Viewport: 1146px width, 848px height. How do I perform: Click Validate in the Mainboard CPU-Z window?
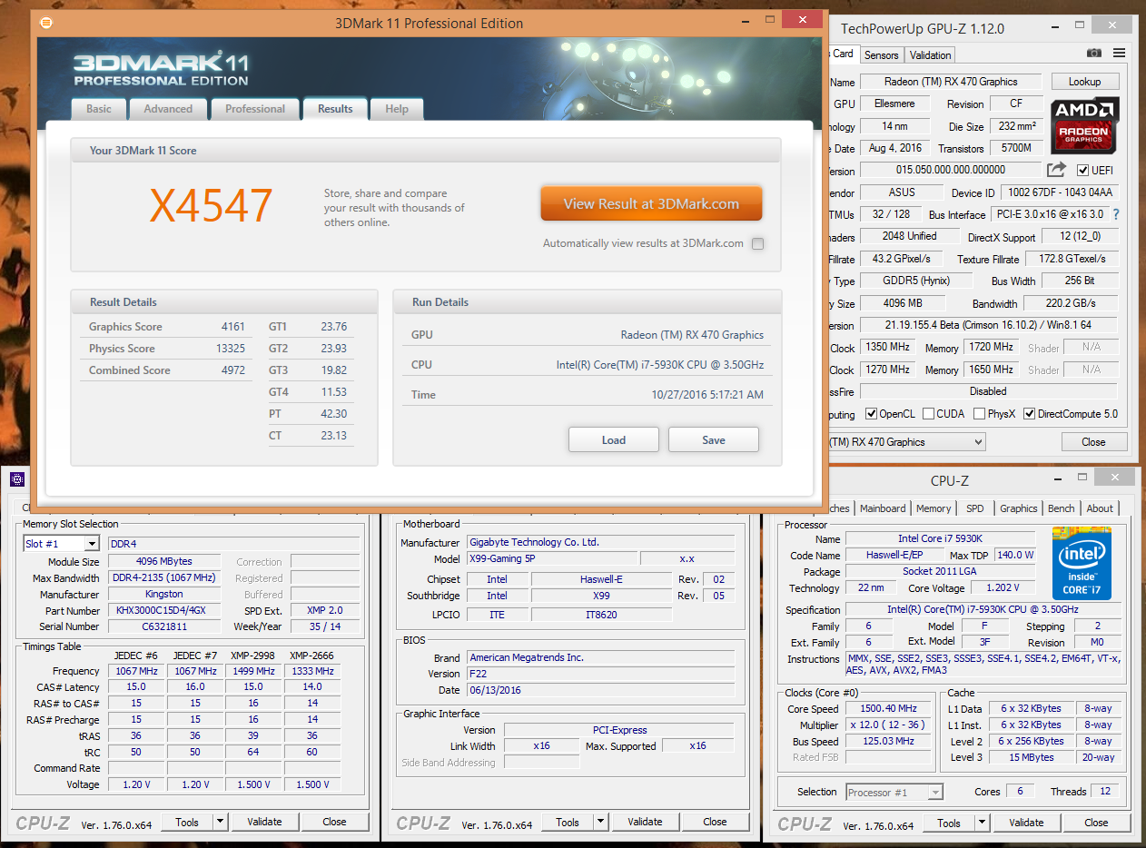(x=645, y=822)
